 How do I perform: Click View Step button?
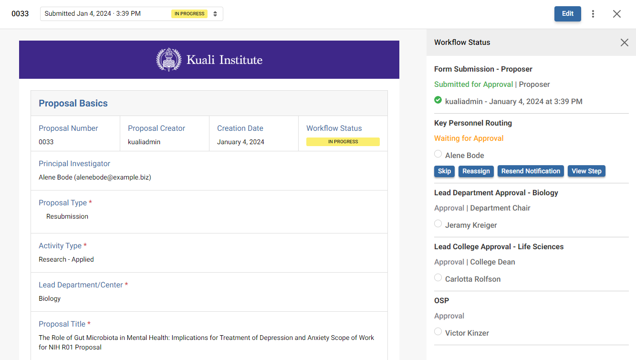point(586,171)
